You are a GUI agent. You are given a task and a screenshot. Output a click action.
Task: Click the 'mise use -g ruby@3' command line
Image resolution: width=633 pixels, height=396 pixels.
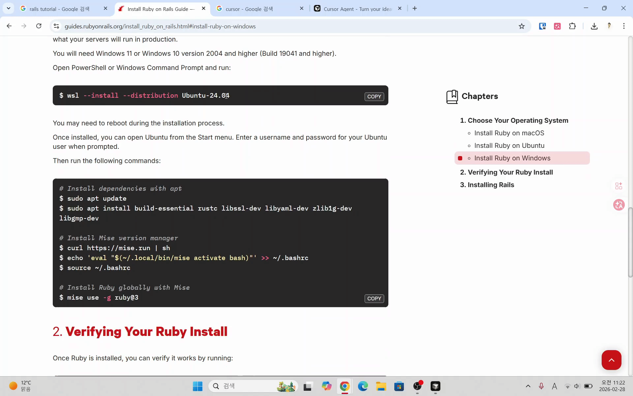coord(99,297)
